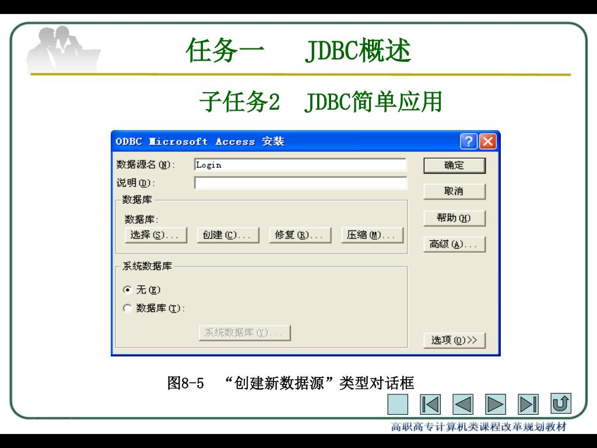Click the return U-turn arrow icon
The image size is (597, 448).
[x=561, y=403]
